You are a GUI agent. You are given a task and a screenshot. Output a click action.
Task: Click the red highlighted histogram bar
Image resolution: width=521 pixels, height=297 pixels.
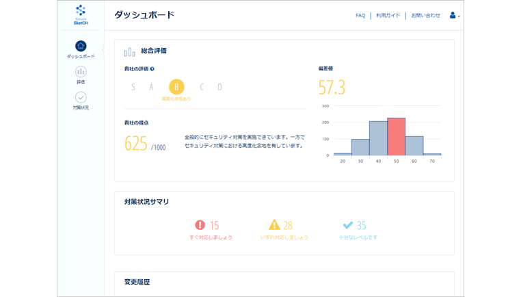pyautogui.click(x=396, y=137)
